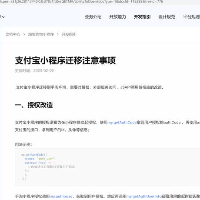Go to 设计规范 in the top nav
200x200 pixels.
[167, 17]
